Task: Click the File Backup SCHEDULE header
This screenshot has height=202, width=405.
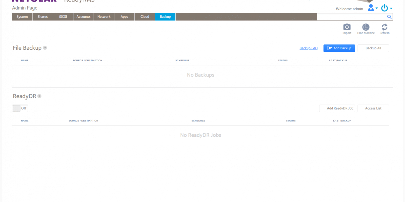Action: tap(182, 61)
